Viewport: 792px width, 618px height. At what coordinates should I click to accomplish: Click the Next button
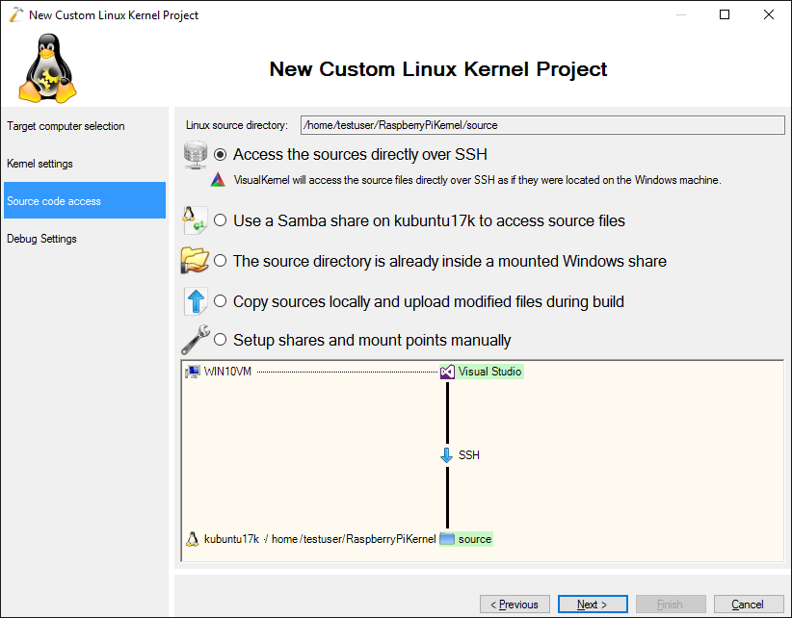[x=593, y=604]
